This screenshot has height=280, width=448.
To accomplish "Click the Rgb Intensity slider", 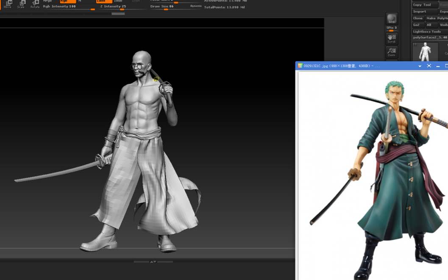I will pyautogui.click(x=69, y=8).
